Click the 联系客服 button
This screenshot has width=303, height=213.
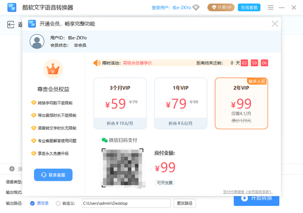53,175
